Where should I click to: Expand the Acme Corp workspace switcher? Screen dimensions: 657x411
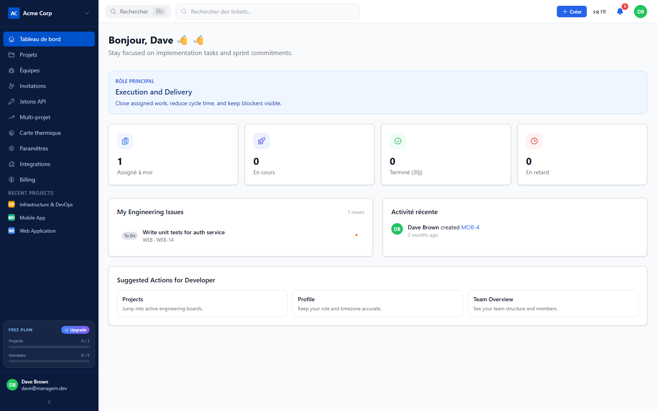pos(49,13)
